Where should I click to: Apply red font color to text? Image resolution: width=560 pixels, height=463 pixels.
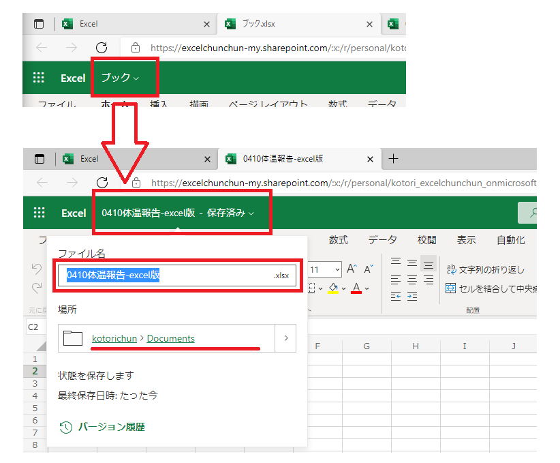[356, 288]
